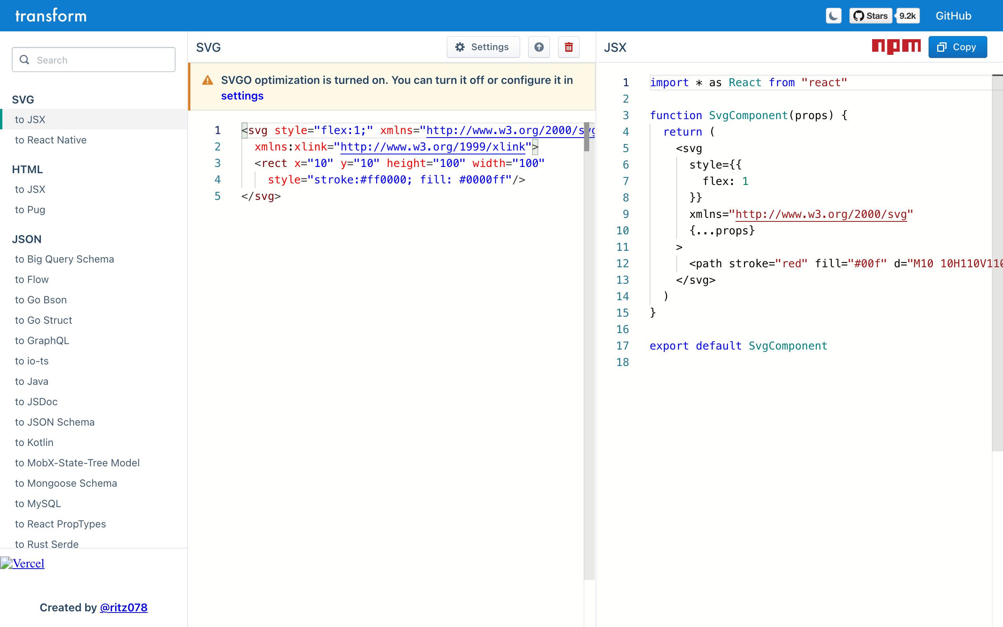Image resolution: width=1003 pixels, height=627 pixels.
Task: Click the search magnifier icon
Action: pos(24,60)
